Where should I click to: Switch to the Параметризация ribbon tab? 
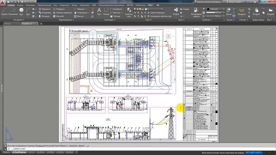tap(44, 5)
